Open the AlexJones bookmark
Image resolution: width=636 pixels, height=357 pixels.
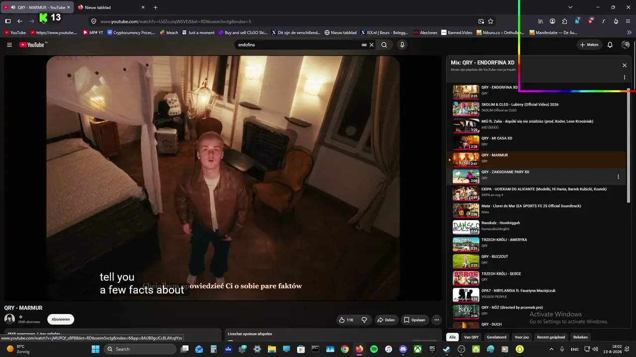[x=425, y=33]
